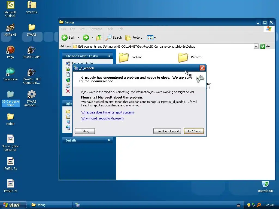
Task: Launch Supermium browser shortcut
Action: (11, 74)
